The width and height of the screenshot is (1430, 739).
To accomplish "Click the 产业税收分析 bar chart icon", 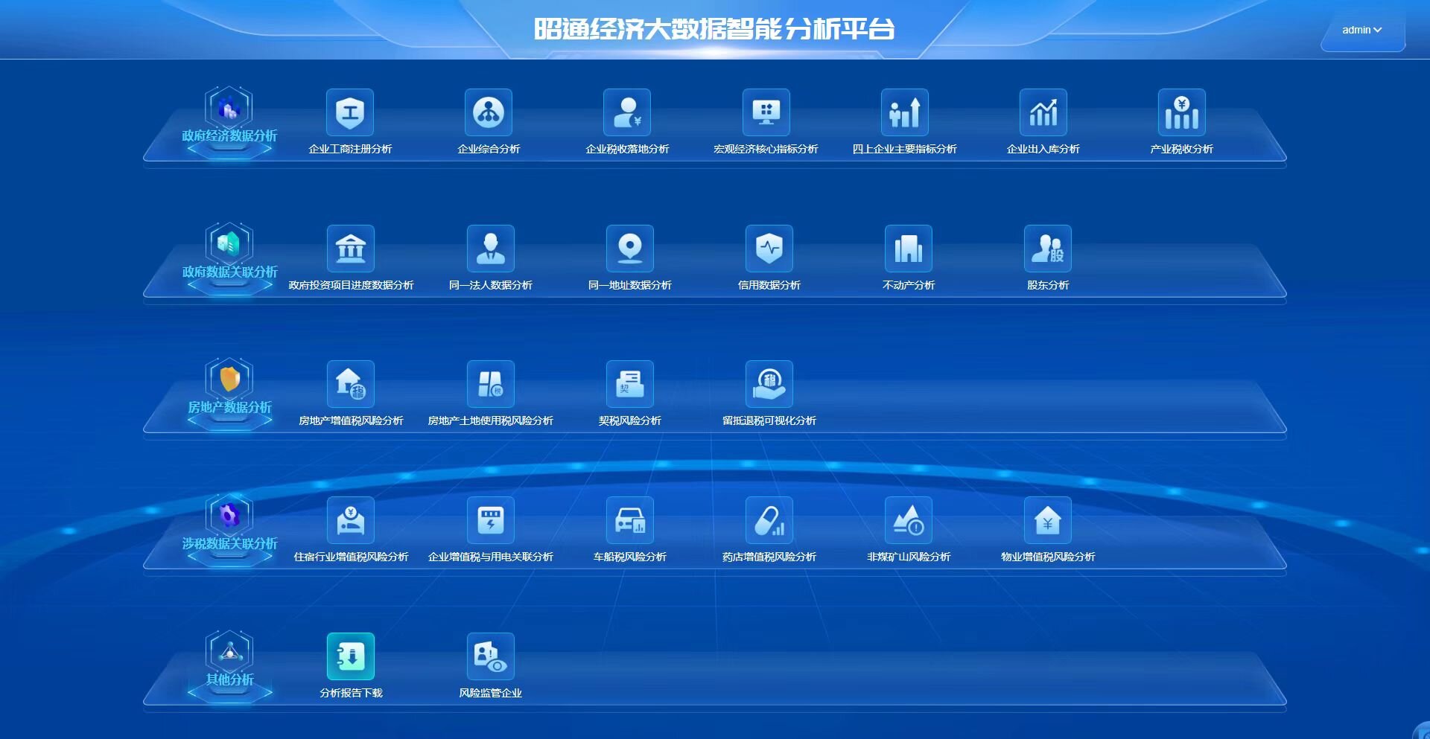I will (1181, 112).
